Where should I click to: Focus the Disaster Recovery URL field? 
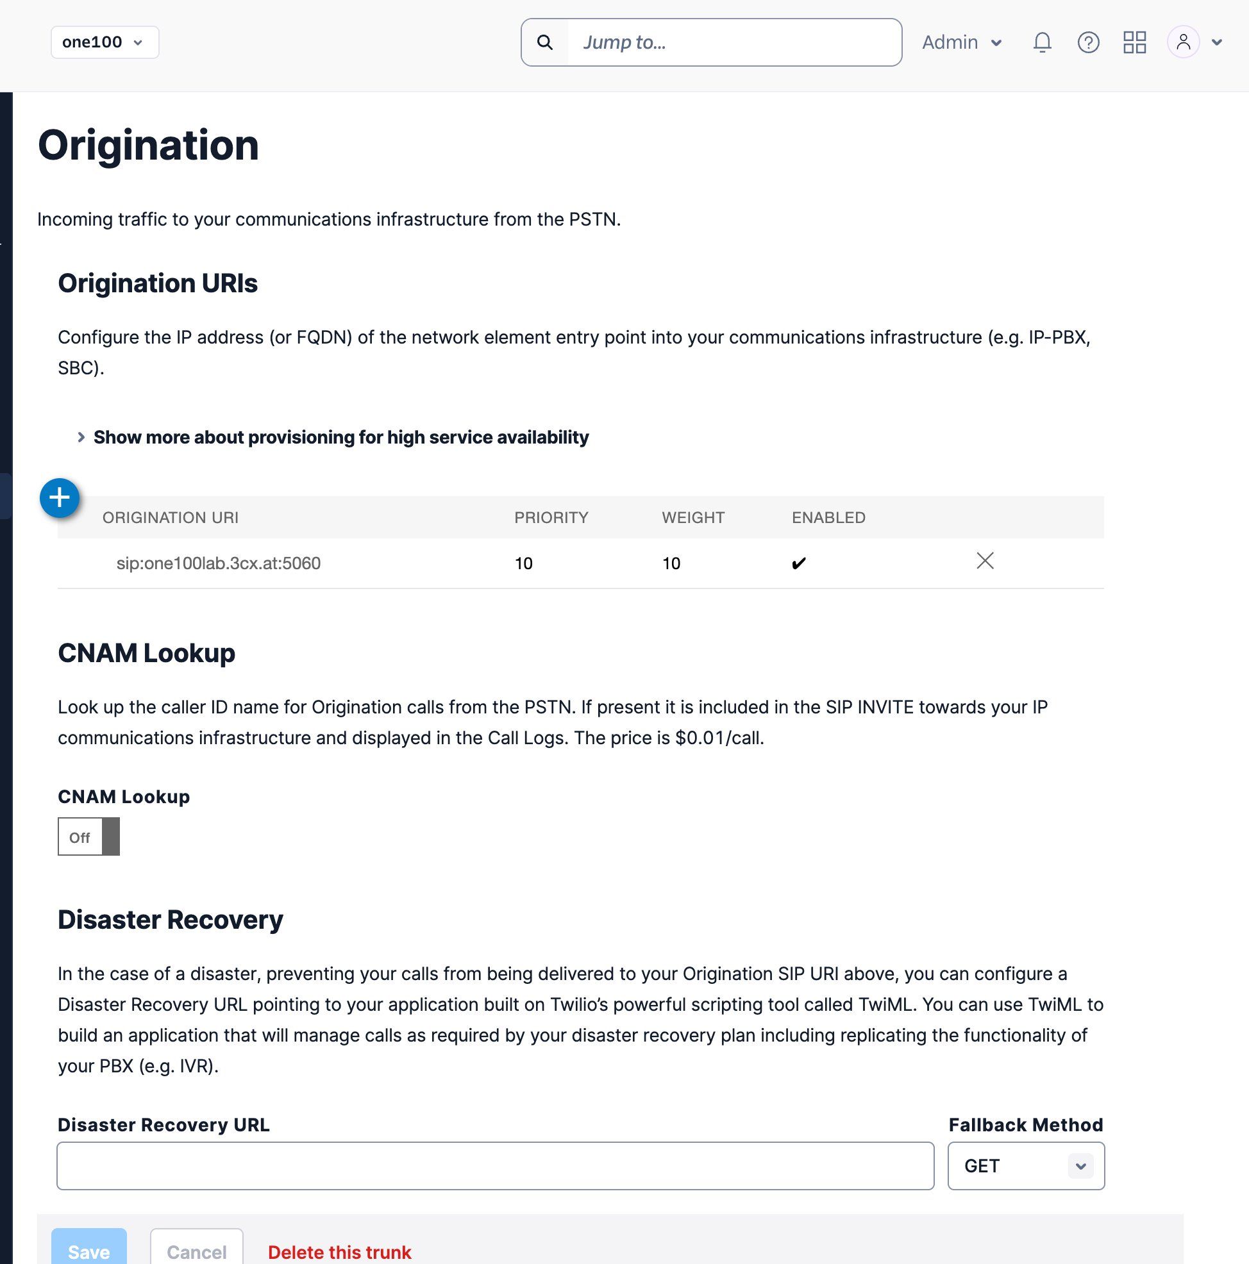point(495,1166)
